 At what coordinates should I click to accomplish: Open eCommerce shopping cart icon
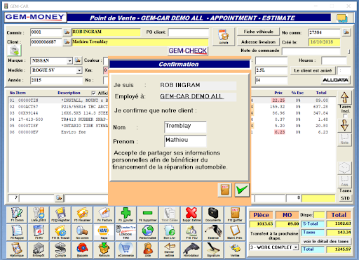click(126, 249)
